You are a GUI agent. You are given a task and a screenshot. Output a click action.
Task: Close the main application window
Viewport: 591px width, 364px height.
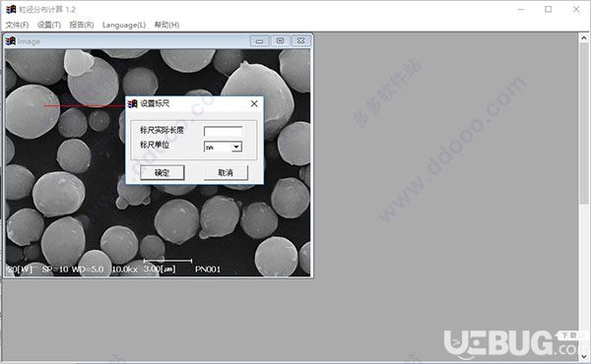[x=576, y=10]
